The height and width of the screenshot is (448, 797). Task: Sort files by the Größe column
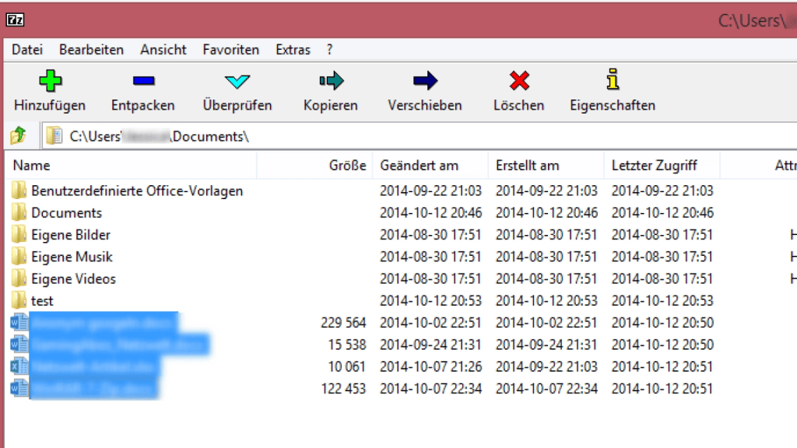[346, 165]
